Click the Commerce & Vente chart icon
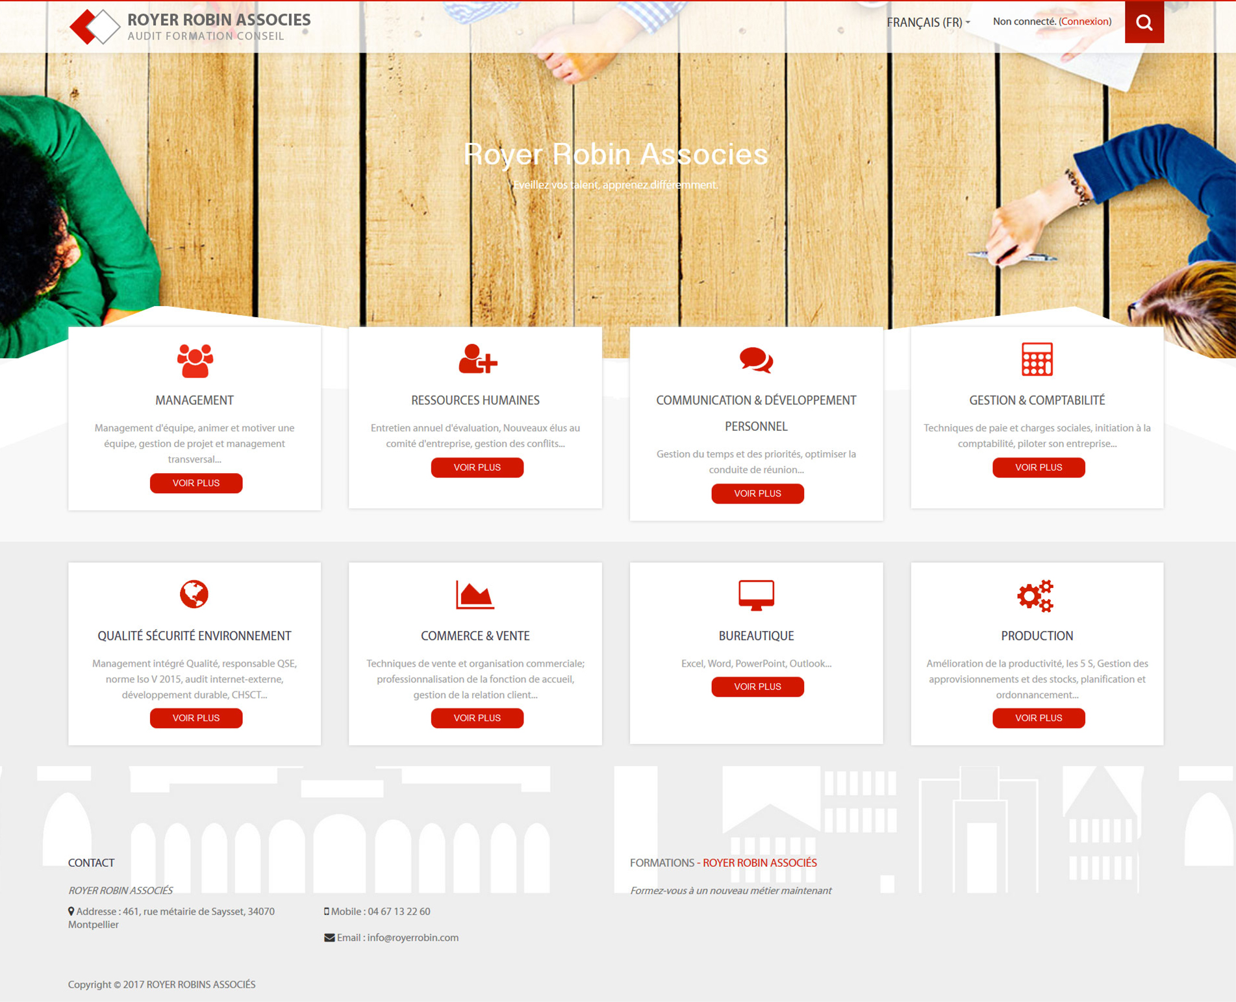The height and width of the screenshot is (1002, 1236). click(x=475, y=595)
